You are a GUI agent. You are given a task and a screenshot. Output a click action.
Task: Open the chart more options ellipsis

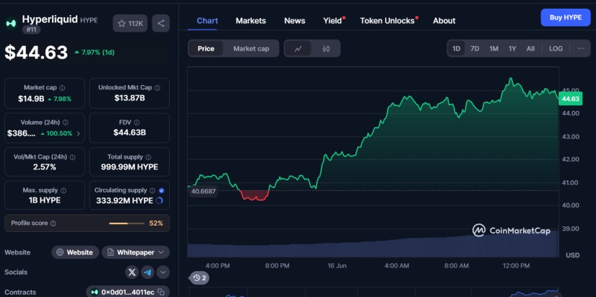point(581,48)
